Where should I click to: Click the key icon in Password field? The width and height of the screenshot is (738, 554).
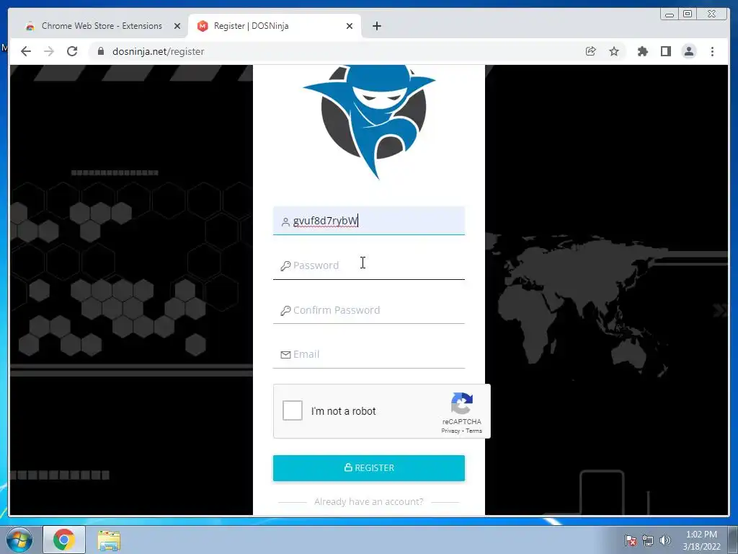coord(285,266)
